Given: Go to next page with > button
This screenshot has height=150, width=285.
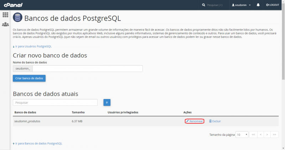Looking at the screenshot, I should (x=267, y=135).
